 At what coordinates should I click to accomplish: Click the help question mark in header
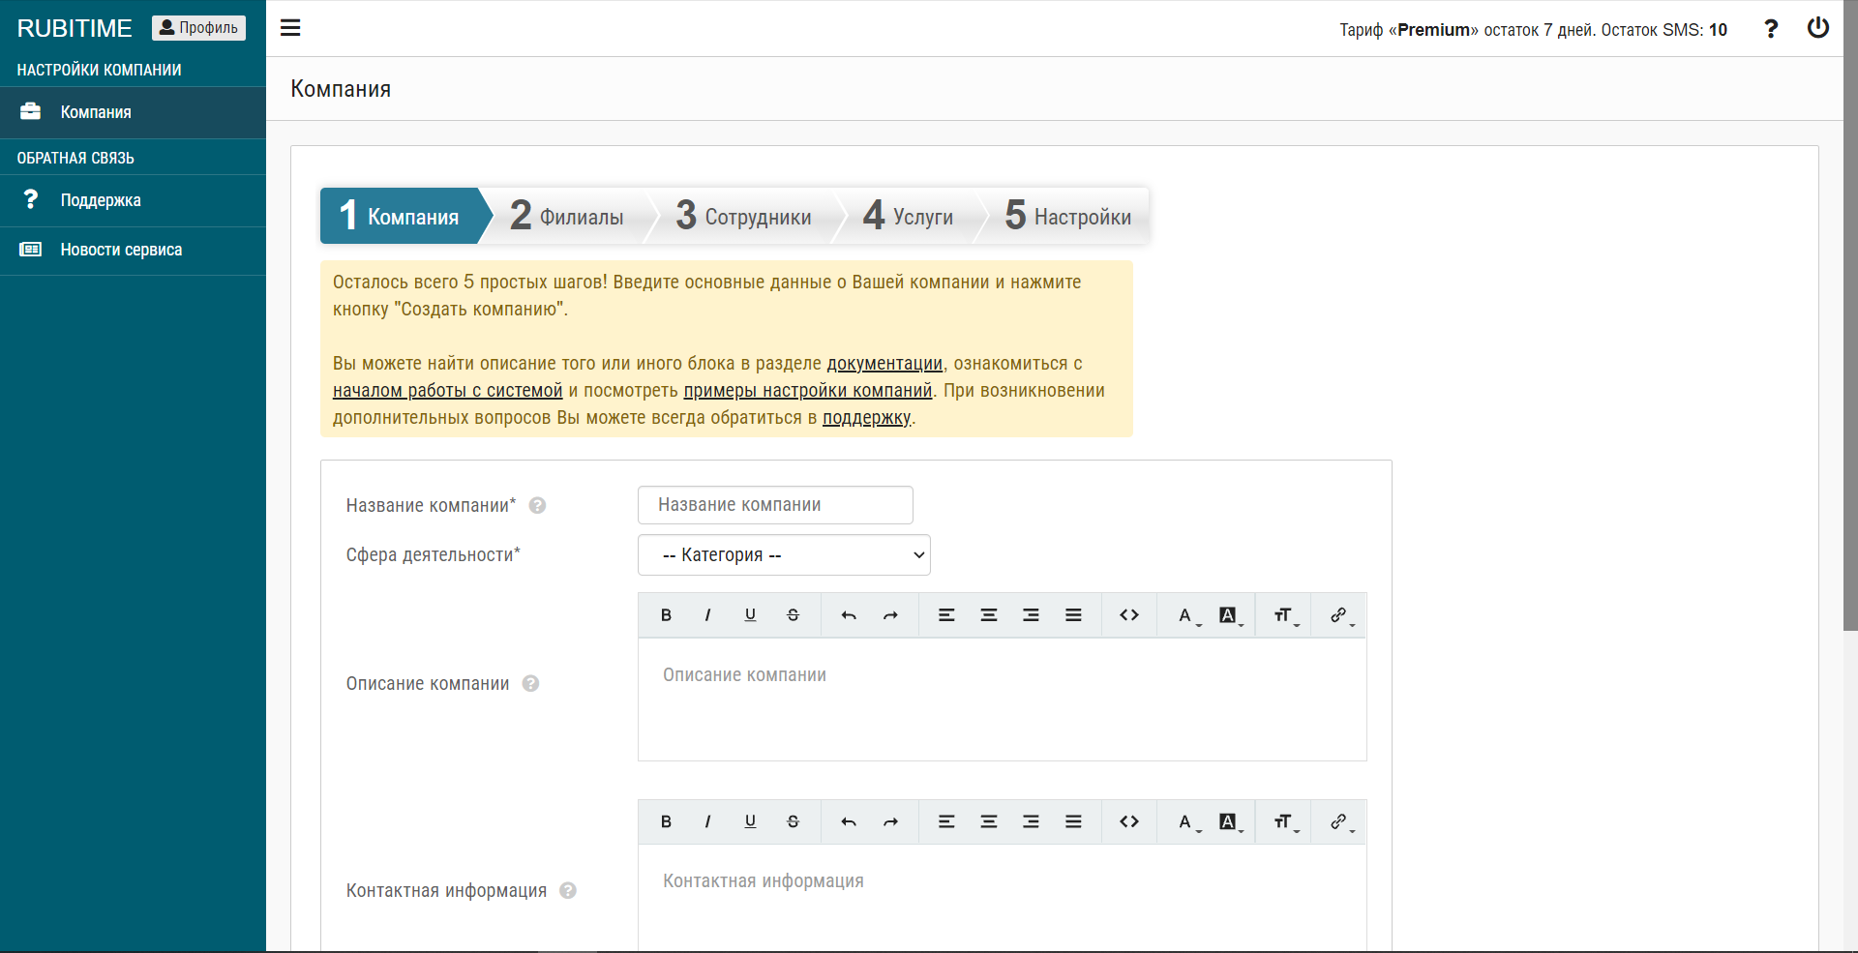pos(1771,29)
